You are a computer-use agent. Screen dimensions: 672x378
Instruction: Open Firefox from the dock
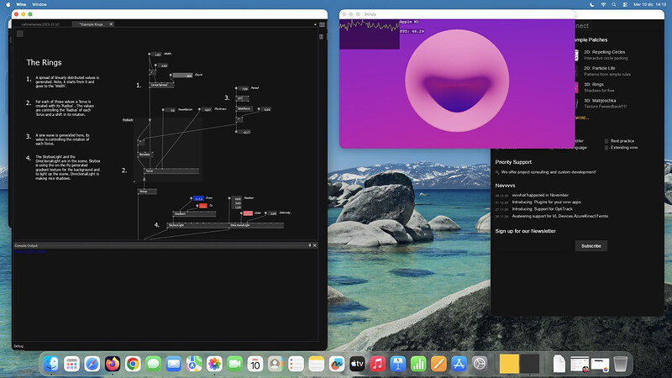coord(113,363)
